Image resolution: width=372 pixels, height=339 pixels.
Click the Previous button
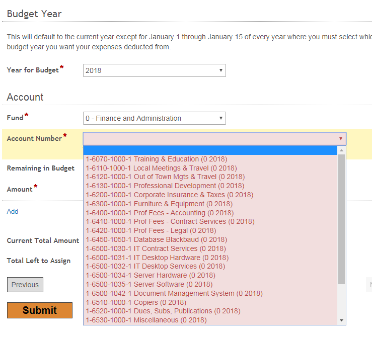point(25,285)
